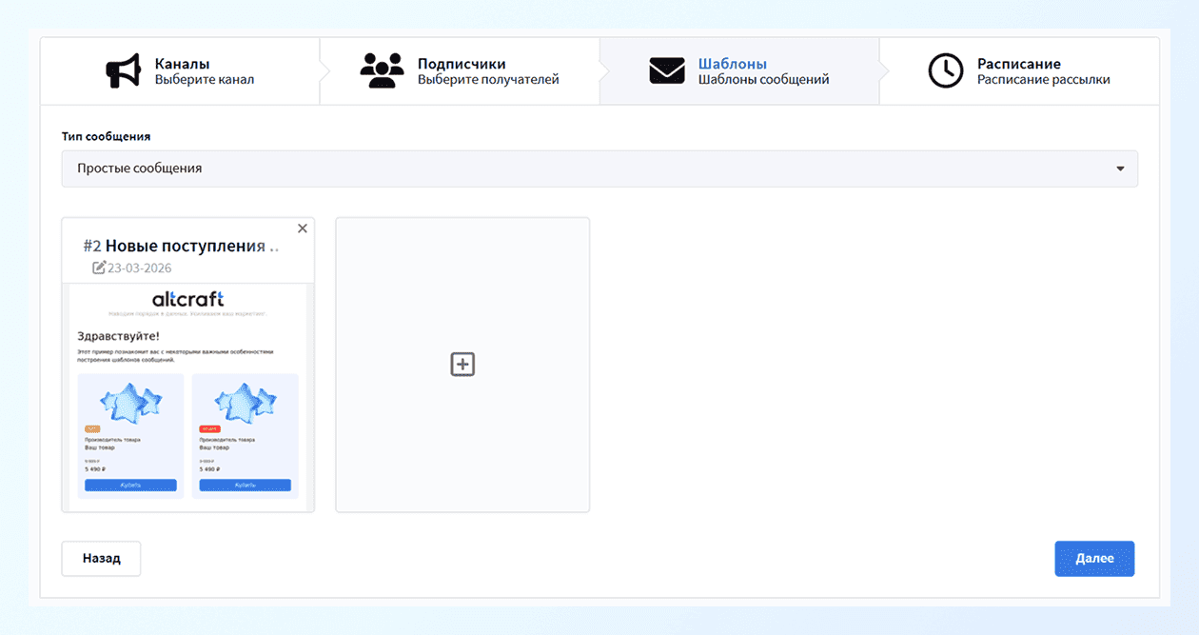Click the people icon for Подписчики

click(x=382, y=71)
